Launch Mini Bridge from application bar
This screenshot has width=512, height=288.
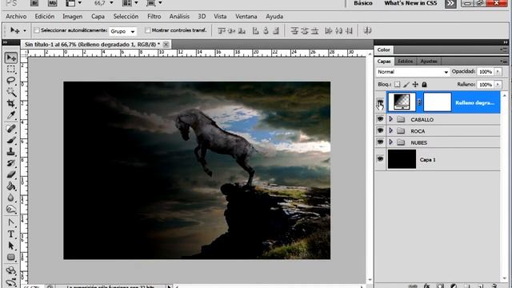pyautogui.click(x=52, y=3)
